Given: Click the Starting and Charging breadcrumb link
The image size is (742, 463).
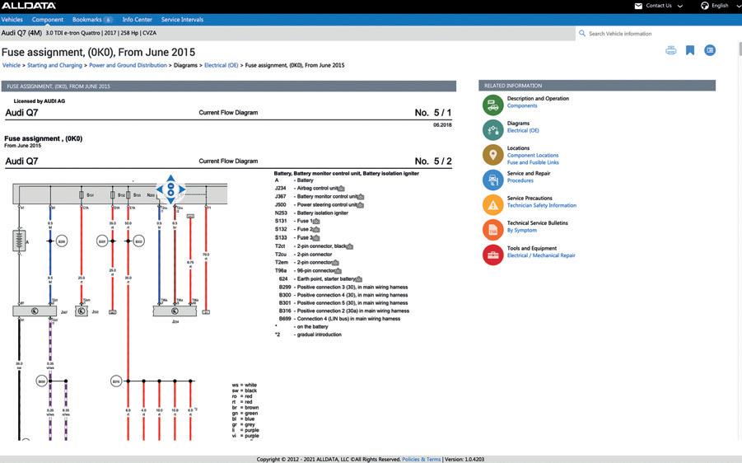Looking at the screenshot, I should pos(54,65).
